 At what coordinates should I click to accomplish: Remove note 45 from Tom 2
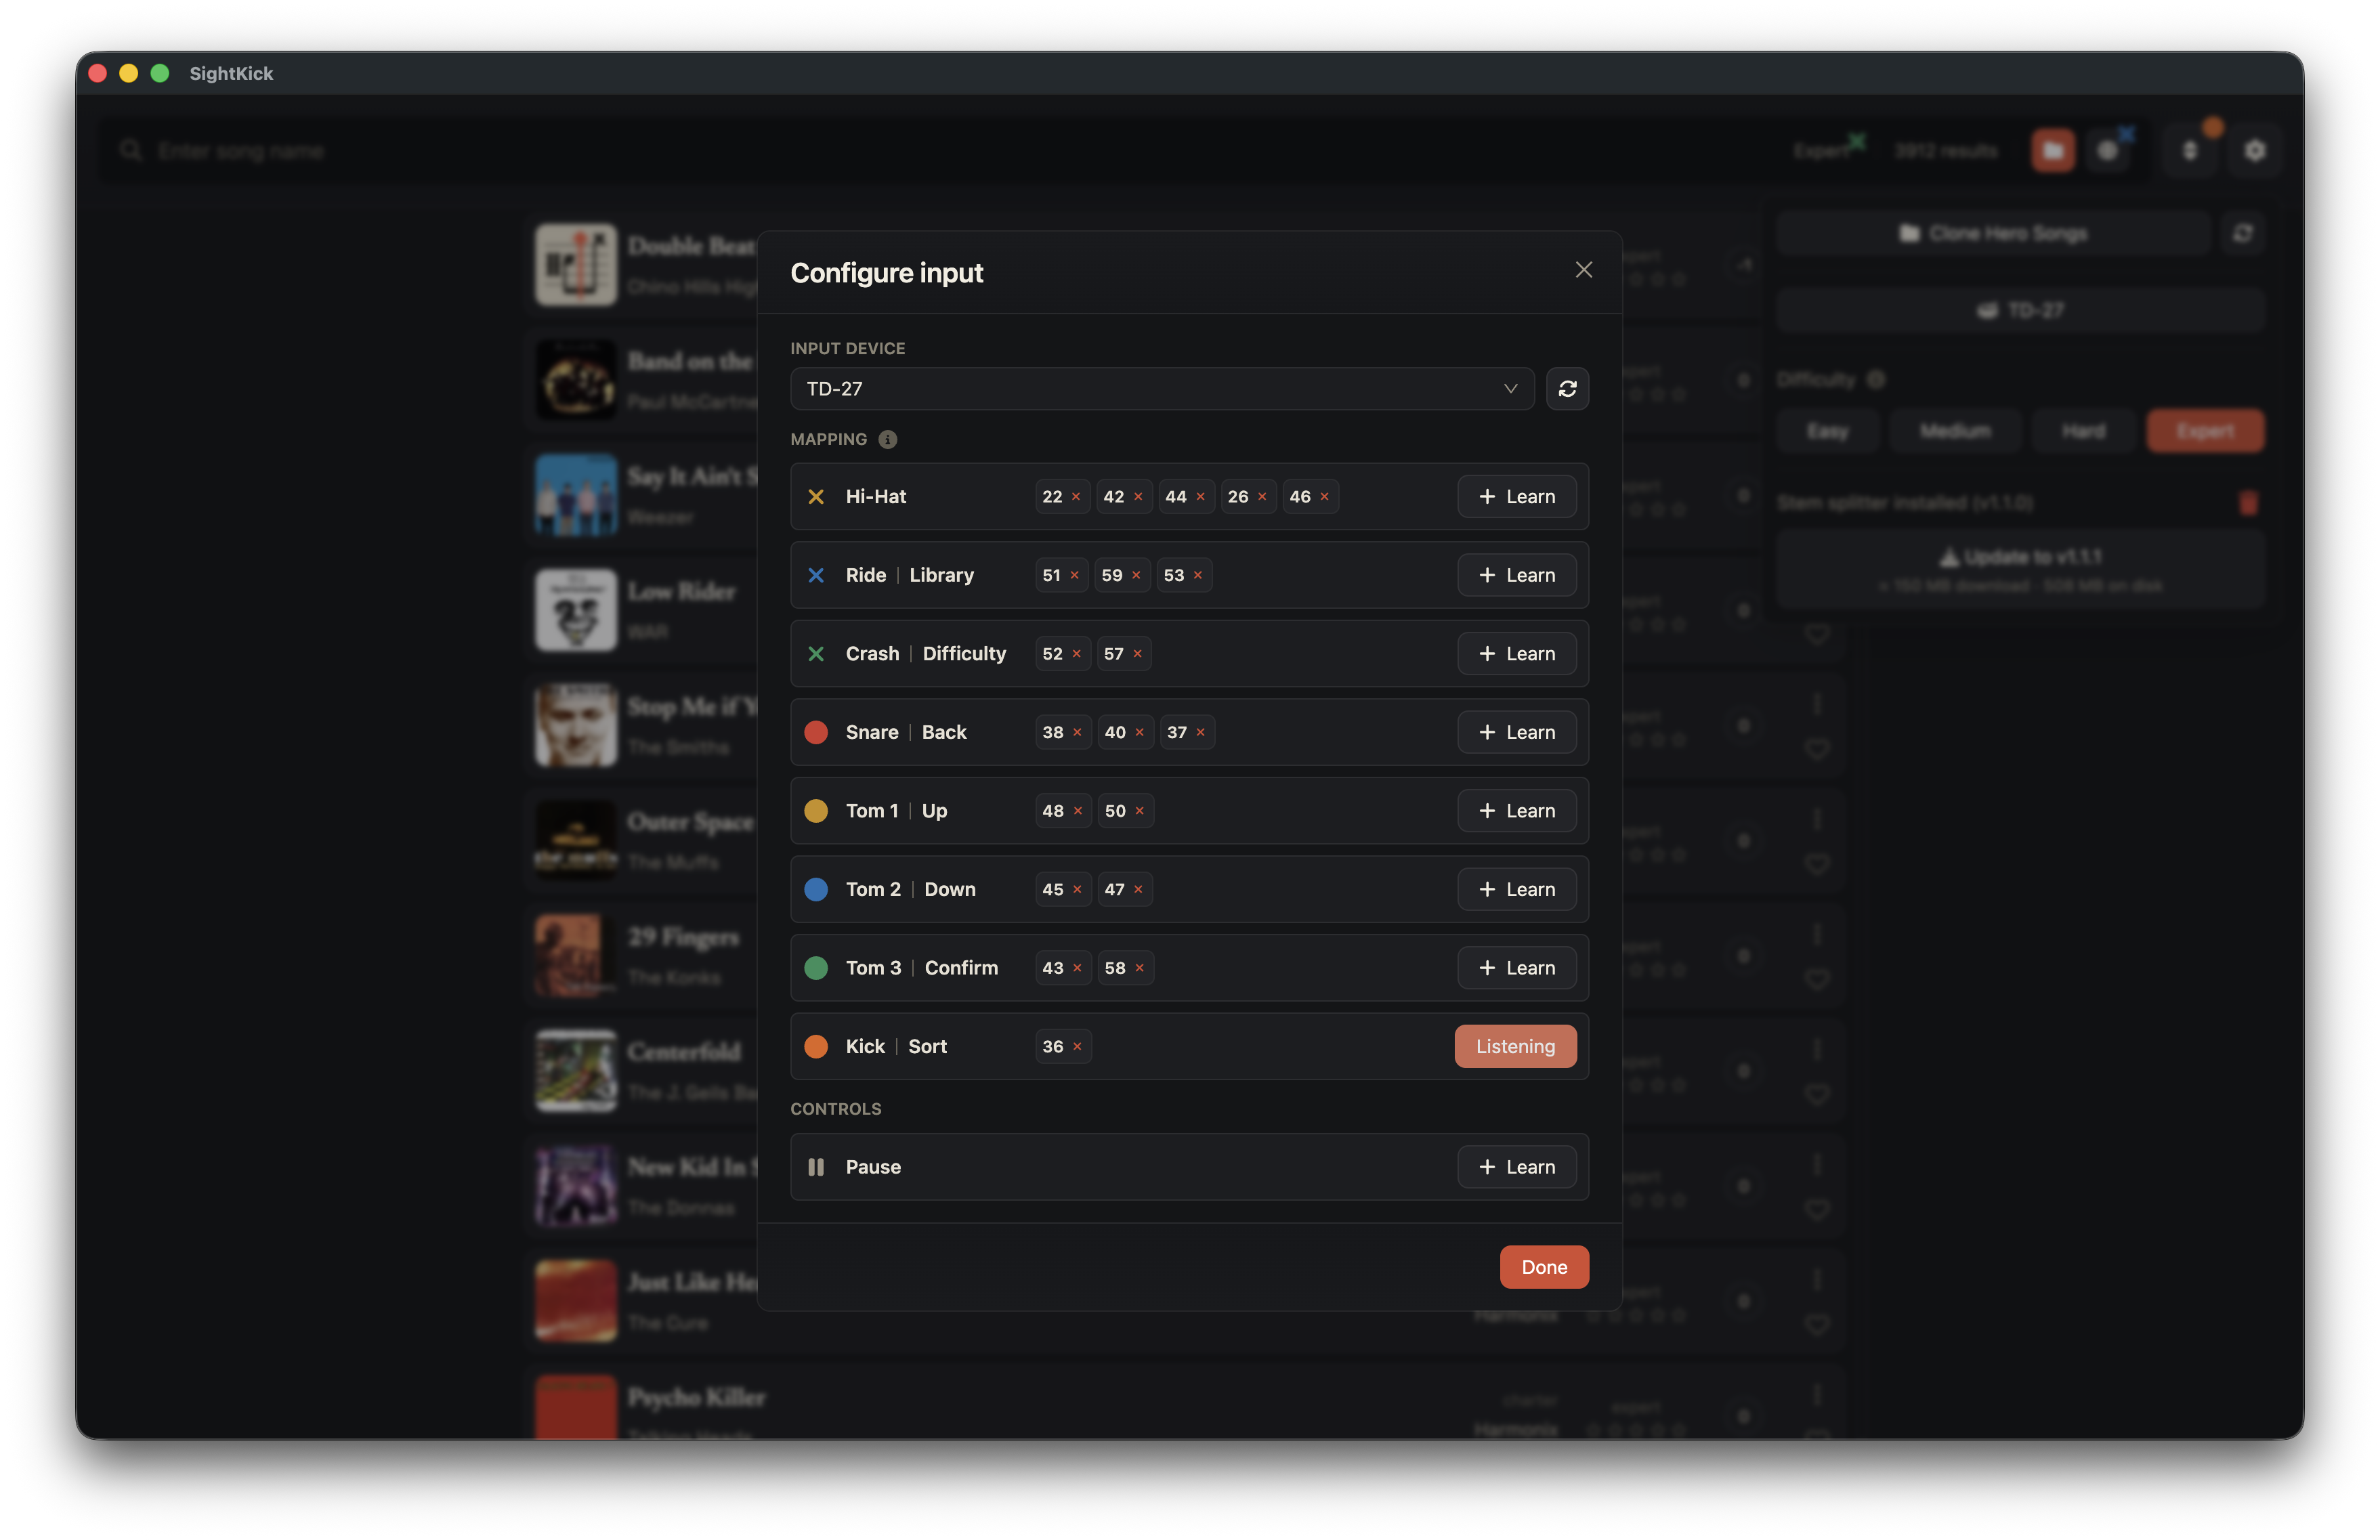point(1077,889)
